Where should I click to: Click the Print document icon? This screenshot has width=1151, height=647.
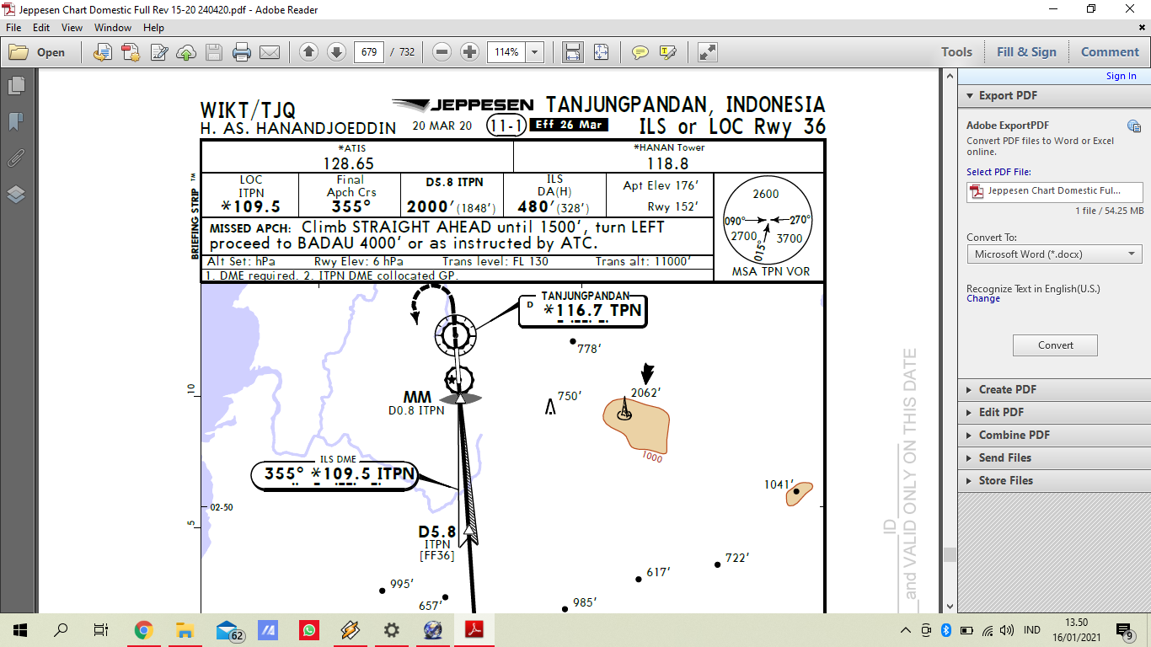click(243, 51)
